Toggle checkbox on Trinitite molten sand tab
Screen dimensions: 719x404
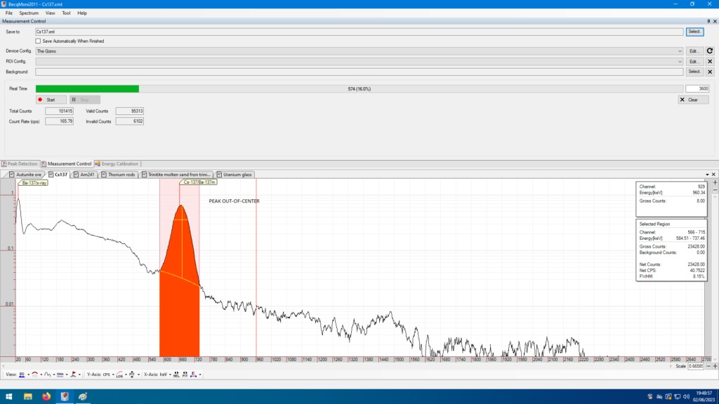click(145, 175)
